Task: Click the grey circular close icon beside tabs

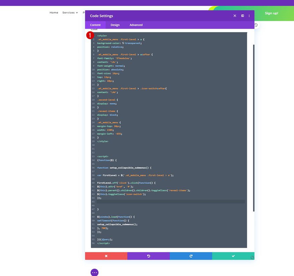Action: pyautogui.click(x=256, y=25)
